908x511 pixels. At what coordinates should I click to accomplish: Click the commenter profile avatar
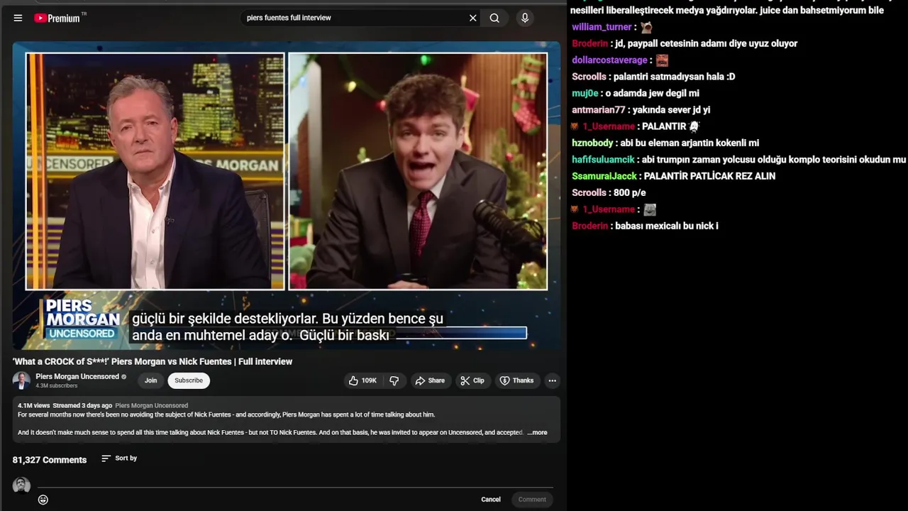pos(21,485)
